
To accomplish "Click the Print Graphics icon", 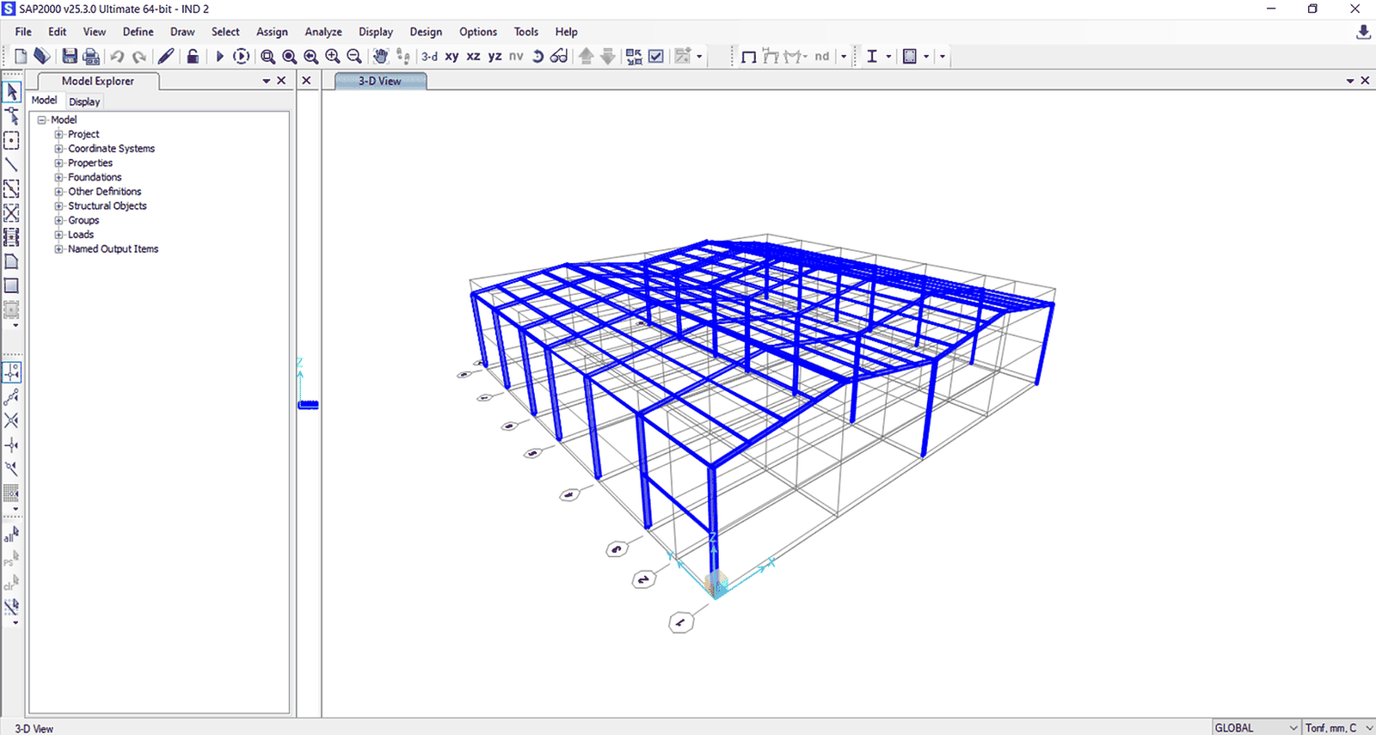I will pos(91,56).
